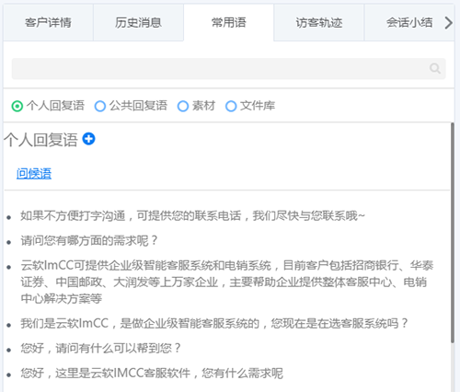Click the search field for common phrases
The width and height of the screenshot is (460, 392).
[228, 68]
